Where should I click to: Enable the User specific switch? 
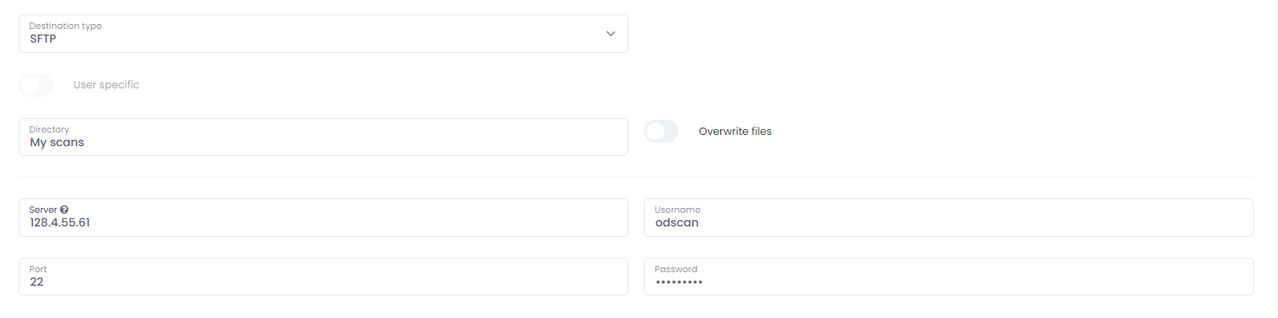[35, 85]
